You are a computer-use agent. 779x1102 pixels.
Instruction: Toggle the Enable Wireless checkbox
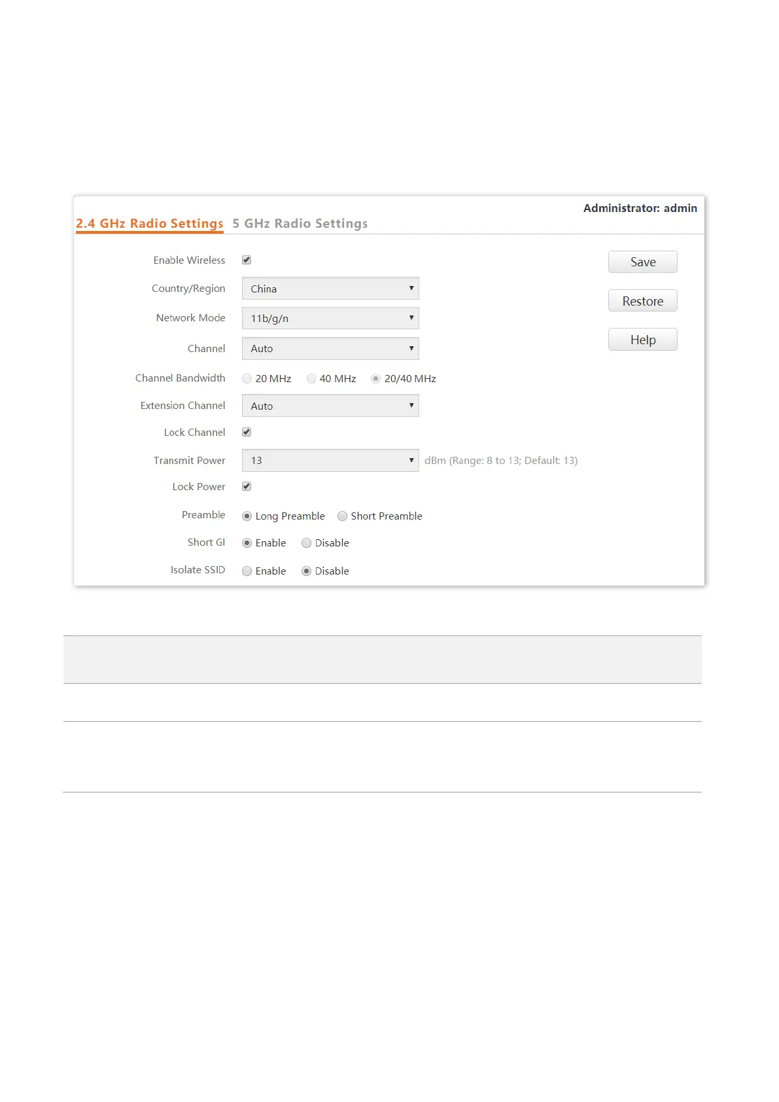[247, 260]
